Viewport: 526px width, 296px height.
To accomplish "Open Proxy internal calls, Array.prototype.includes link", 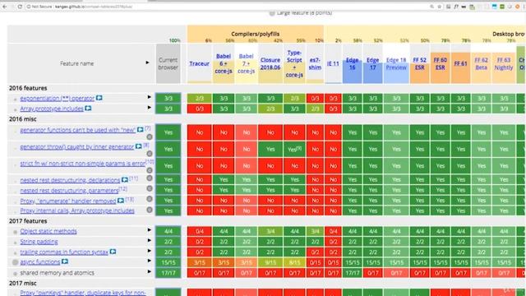I will 77,210.
